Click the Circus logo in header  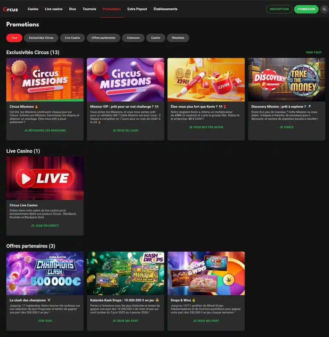10,9
